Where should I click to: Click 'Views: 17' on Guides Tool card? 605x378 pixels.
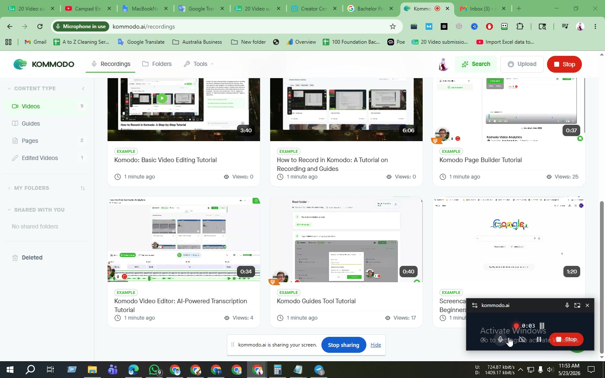tap(400, 318)
